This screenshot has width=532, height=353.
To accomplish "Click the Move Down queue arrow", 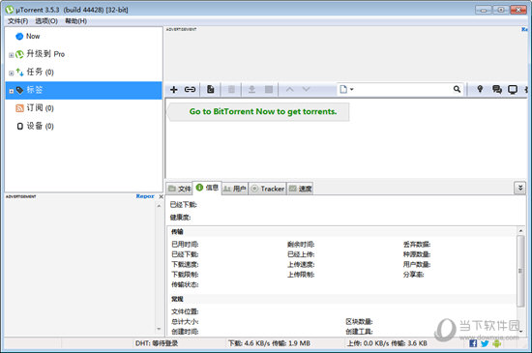I will tap(306, 89).
